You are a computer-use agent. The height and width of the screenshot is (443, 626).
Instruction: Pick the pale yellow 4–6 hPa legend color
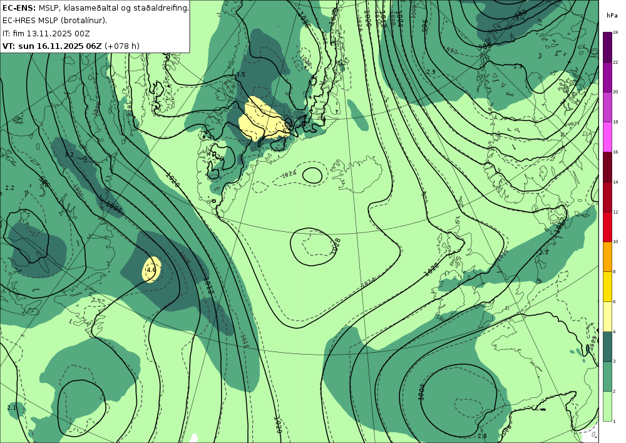click(607, 316)
